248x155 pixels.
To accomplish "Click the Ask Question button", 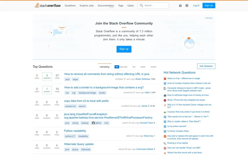I will (x=206, y=66).
